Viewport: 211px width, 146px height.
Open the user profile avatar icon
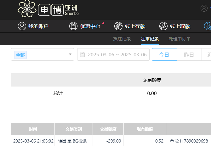point(204,8)
